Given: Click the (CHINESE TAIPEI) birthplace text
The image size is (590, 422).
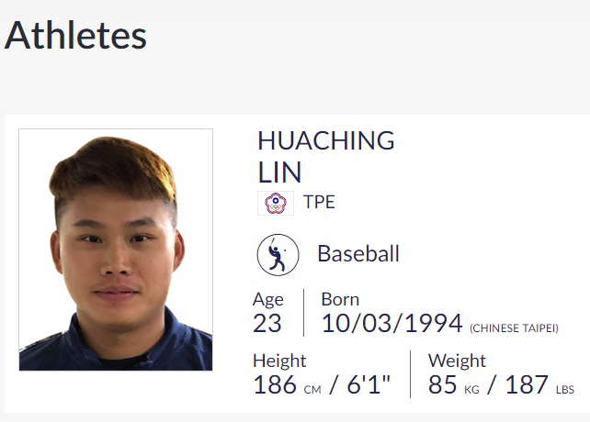Looking at the screenshot, I should coord(515,328).
